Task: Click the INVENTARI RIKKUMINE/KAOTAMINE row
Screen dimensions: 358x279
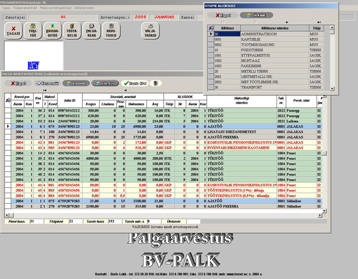Action: coord(163,148)
